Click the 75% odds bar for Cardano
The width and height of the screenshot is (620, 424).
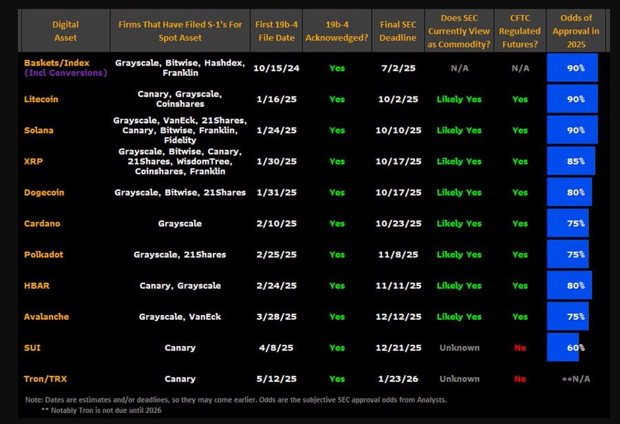[x=568, y=223]
